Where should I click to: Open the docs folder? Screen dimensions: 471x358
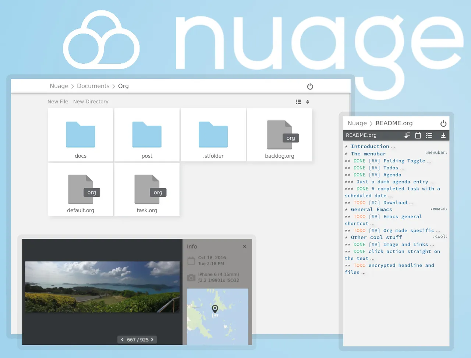[81, 135]
